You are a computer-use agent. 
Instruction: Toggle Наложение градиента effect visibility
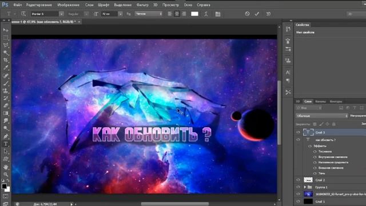coord(315,163)
